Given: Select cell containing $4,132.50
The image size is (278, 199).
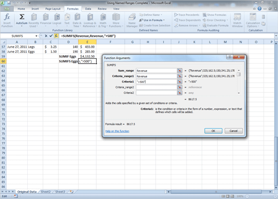Looking at the screenshot, I should pyautogui.click(x=87, y=56).
